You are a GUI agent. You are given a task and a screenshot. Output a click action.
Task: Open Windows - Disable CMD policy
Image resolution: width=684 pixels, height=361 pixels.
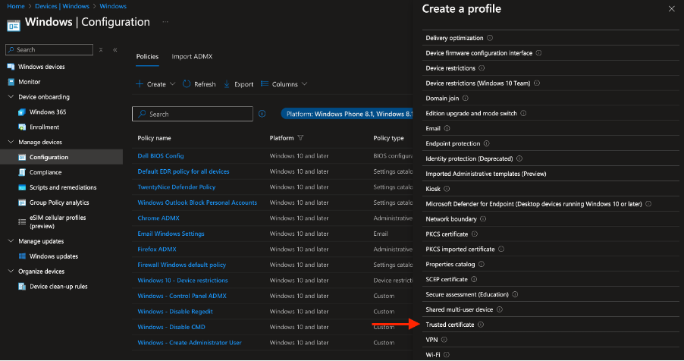point(171,327)
